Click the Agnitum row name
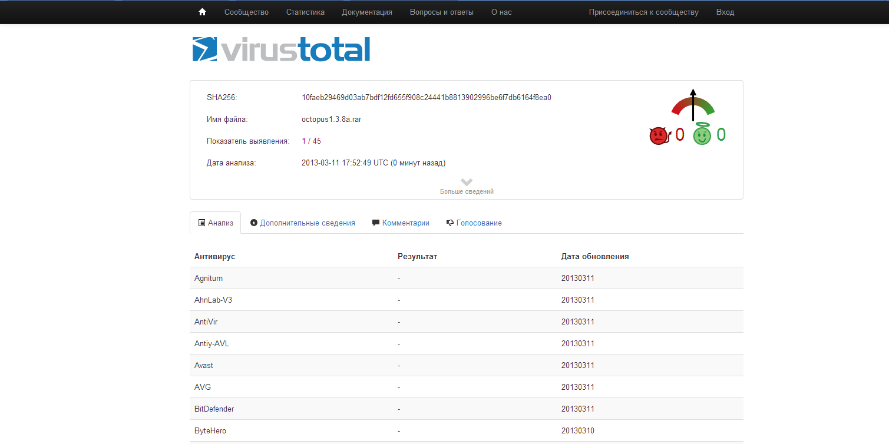 pyautogui.click(x=209, y=278)
